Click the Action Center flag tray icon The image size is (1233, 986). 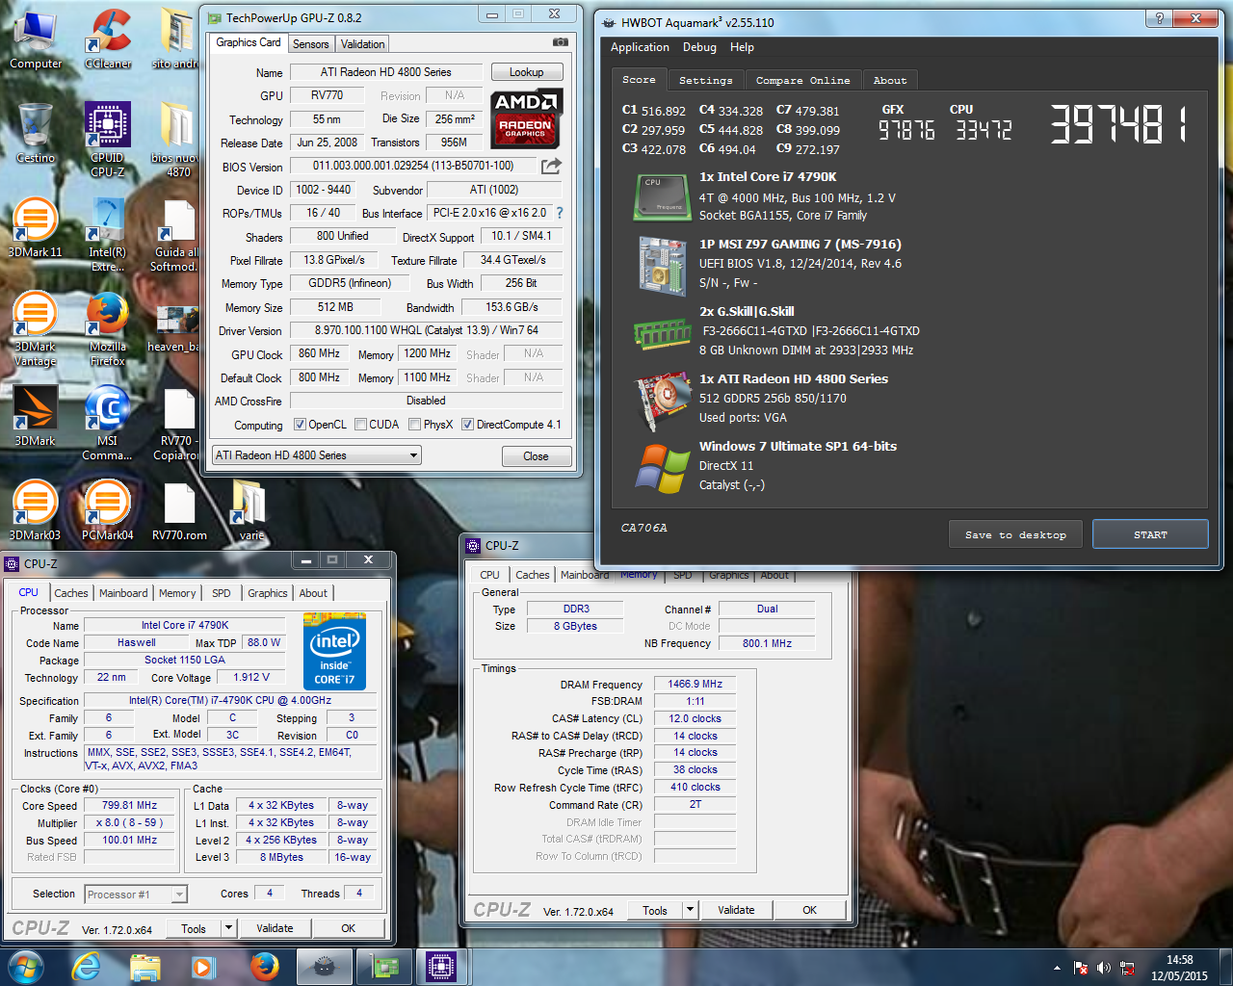pos(1081,968)
